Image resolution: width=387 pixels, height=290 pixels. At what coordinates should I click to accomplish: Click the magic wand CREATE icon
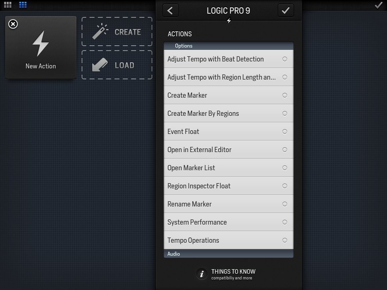100,31
